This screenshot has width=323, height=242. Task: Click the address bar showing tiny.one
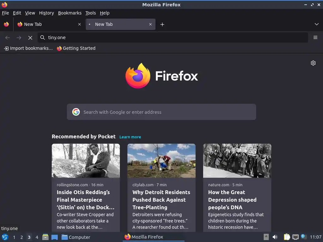pyautogui.click(x=173, y=37)
